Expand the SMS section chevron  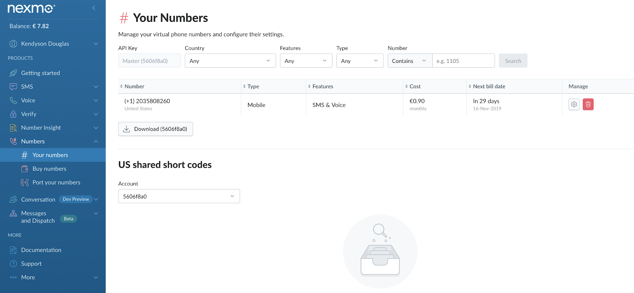coord(96,87)
